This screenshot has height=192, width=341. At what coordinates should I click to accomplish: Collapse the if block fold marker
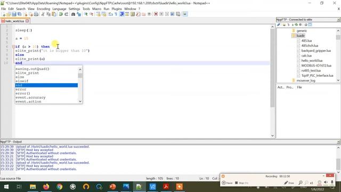point(14,46)
